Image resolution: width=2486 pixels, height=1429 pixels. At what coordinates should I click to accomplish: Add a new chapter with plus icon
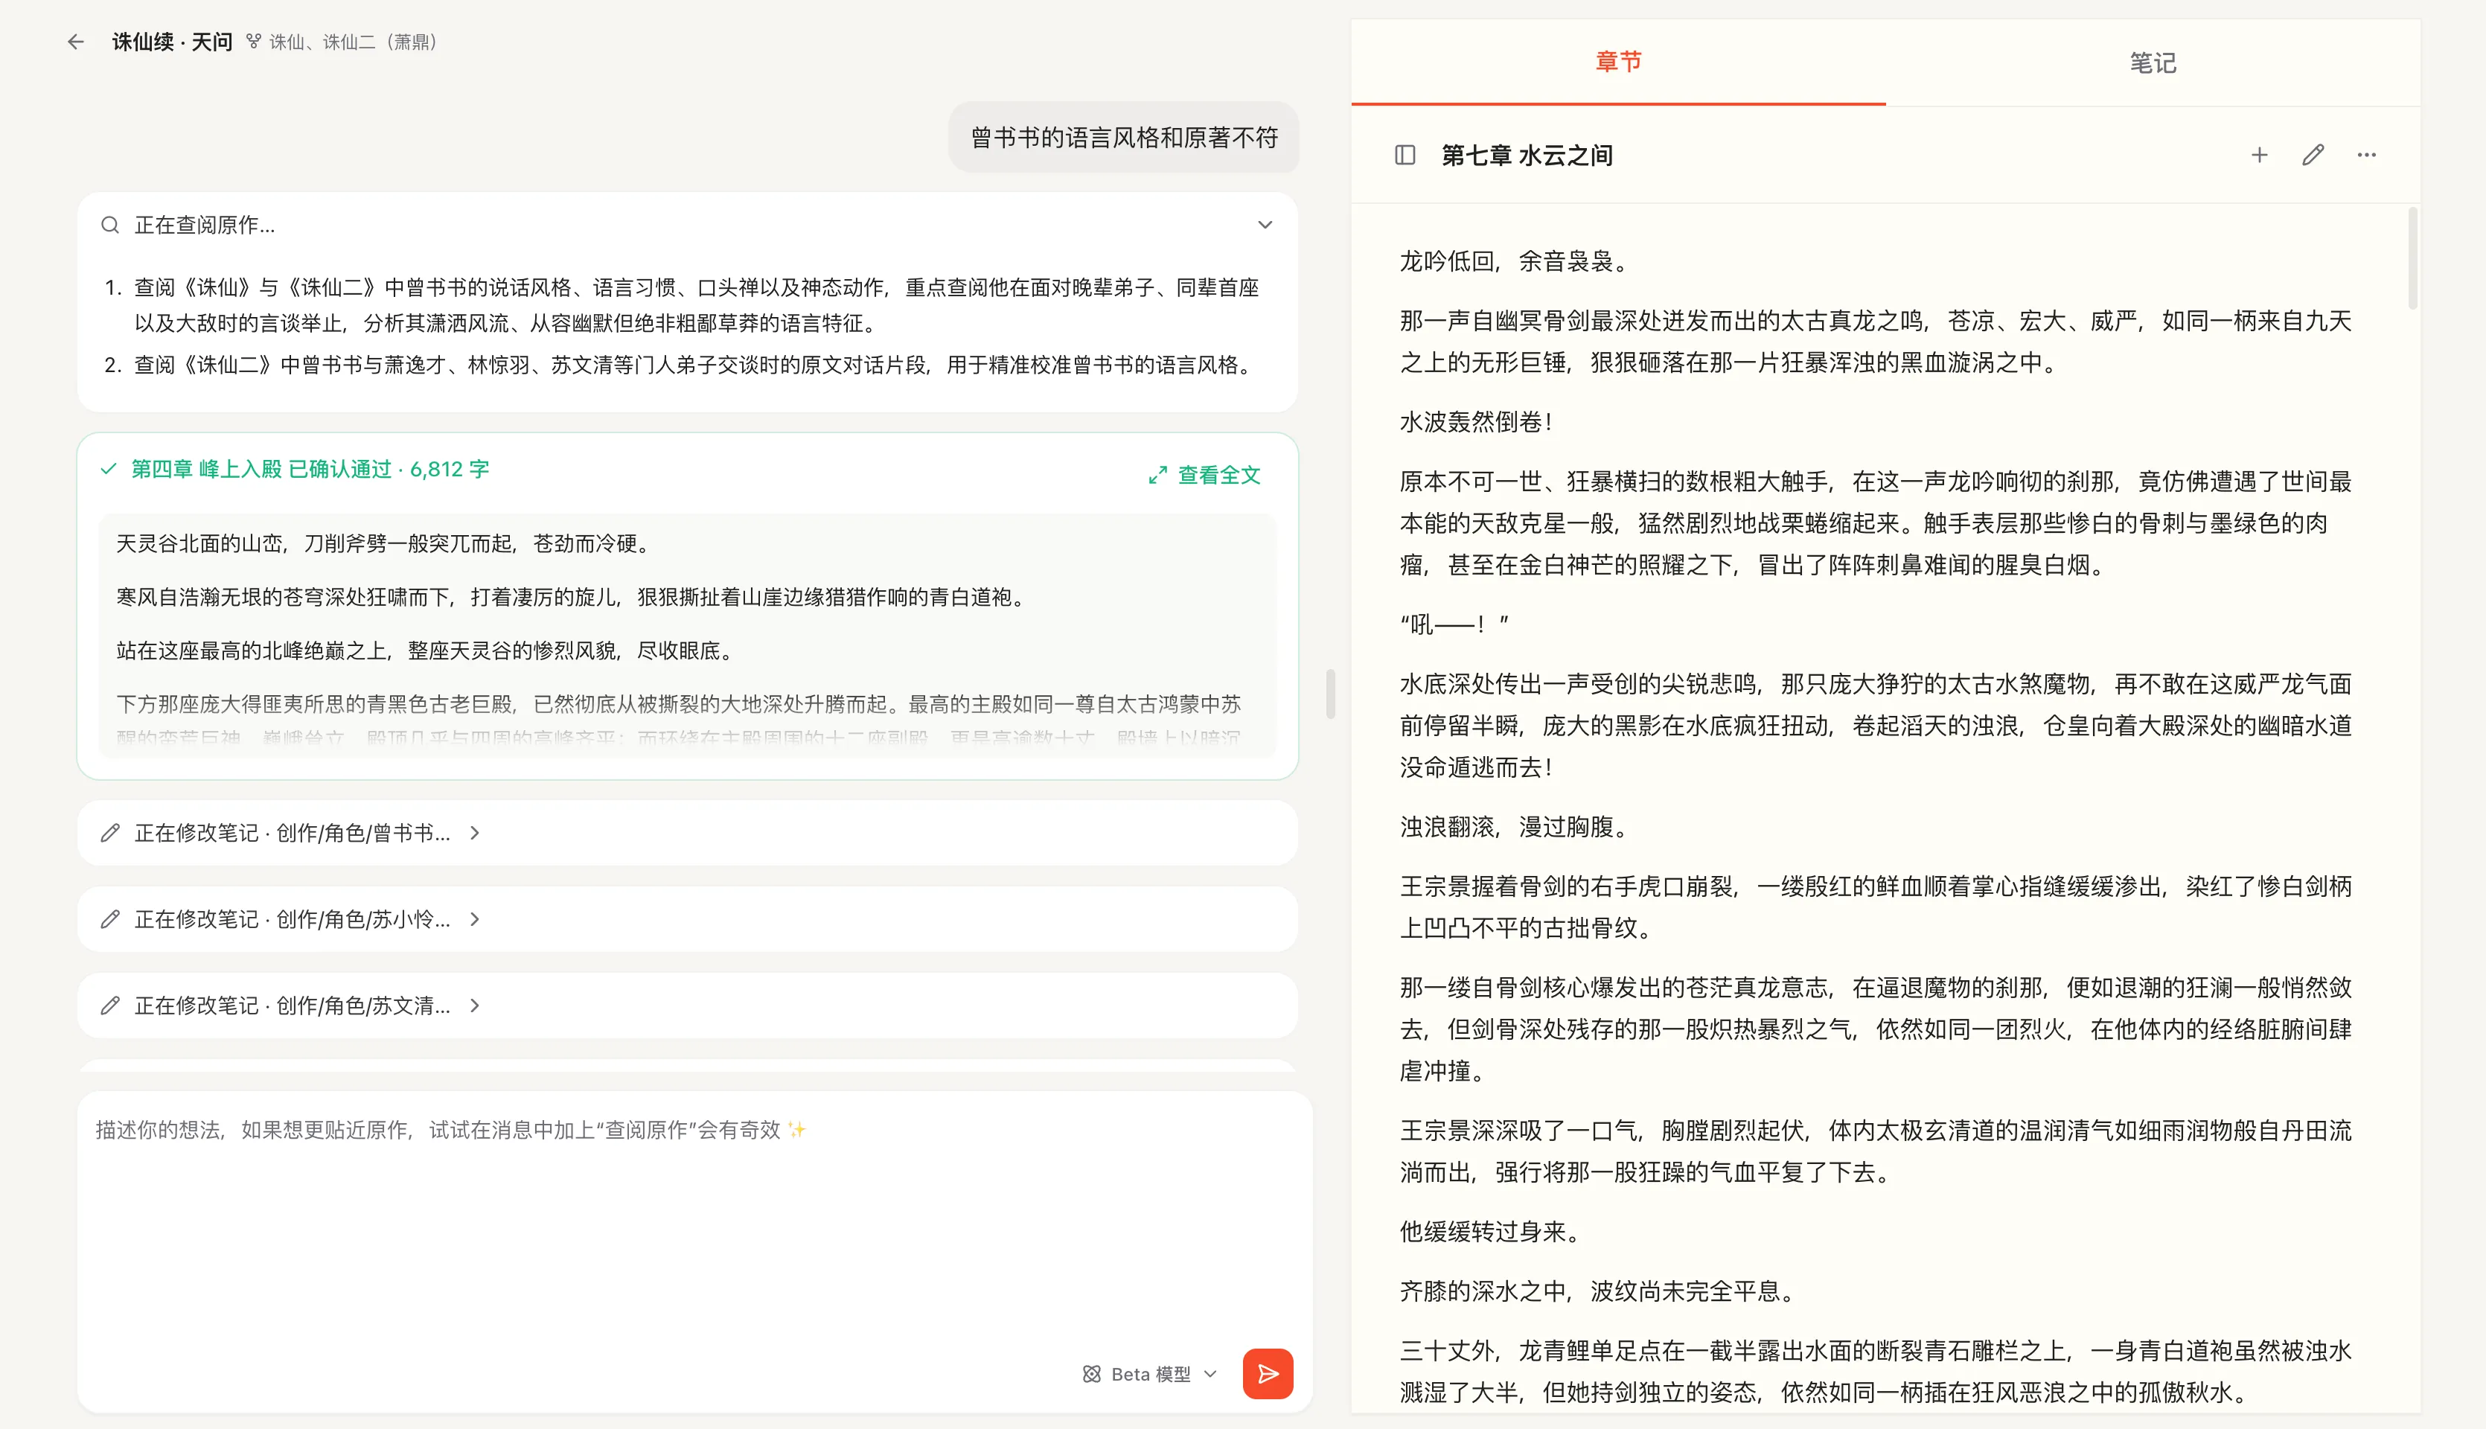point(2259,155)
